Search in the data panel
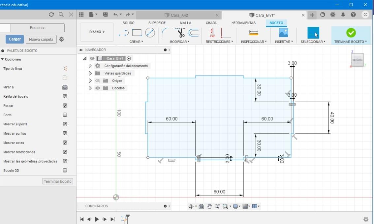Screen dimensions: 374x224 [x=61, y=15]
